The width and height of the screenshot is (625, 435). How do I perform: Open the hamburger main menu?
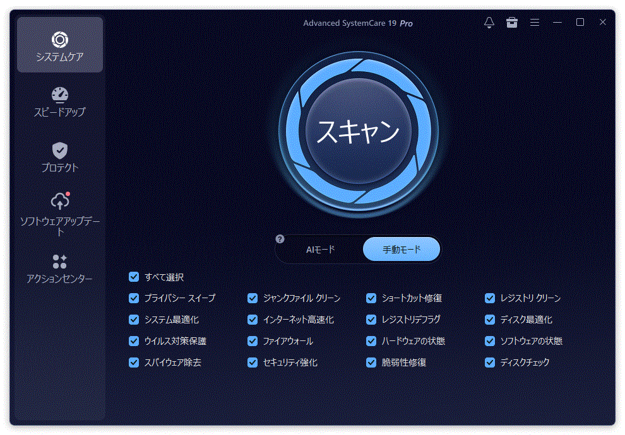click(534, 22)
